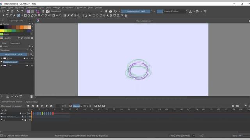Click the horizontal mirror tool icon
250x140 pixels.
(x=191, y=11)
